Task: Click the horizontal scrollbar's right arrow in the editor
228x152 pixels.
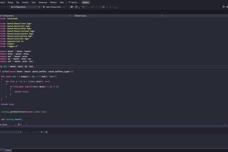Action: click(225, 124)
